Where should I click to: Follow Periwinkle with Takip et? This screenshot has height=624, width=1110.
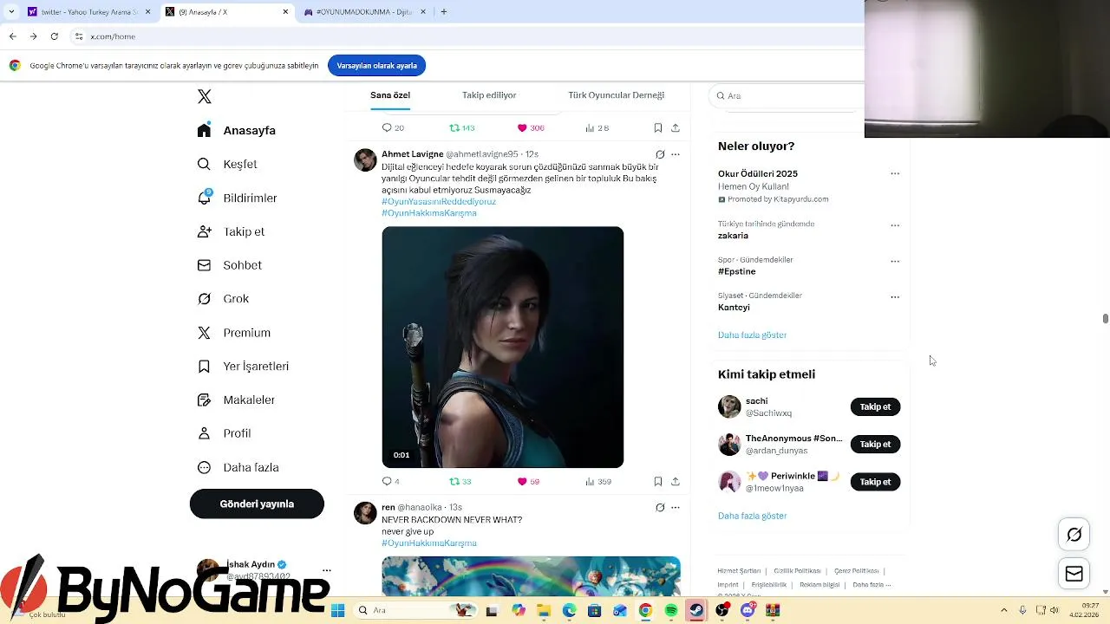coord(875,482)
